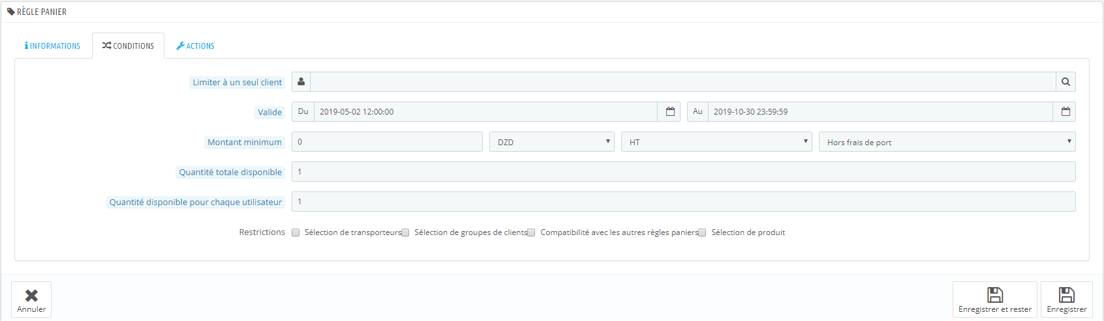Image resolution: width=1104 pixels, height=321 pixels.
Task: Click Quantité disponible pour chaque utilisateur label
Action: pos(196,202)
